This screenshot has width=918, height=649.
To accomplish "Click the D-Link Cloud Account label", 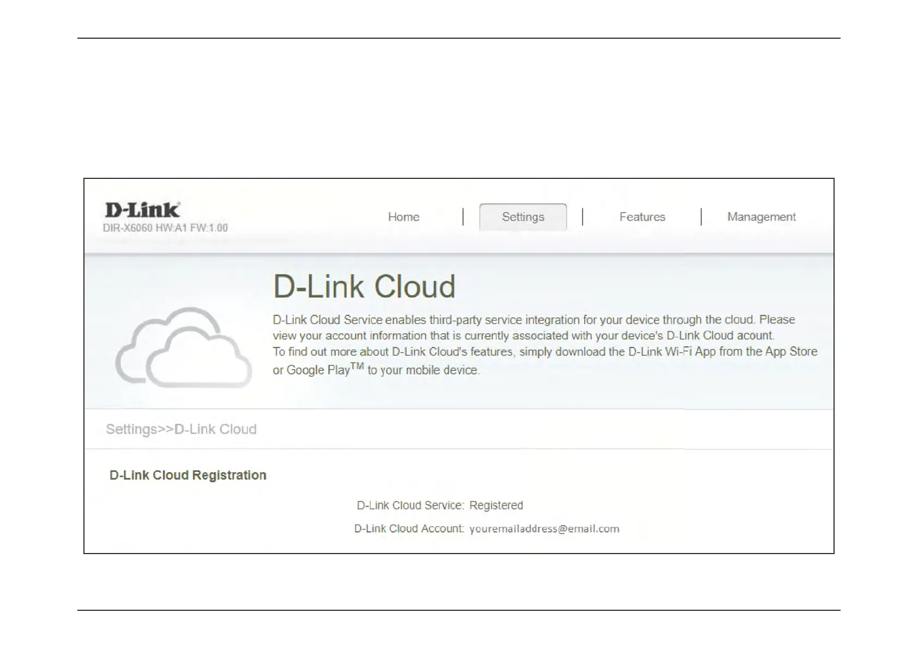I will pyautogui.click(x=409, y=529).
